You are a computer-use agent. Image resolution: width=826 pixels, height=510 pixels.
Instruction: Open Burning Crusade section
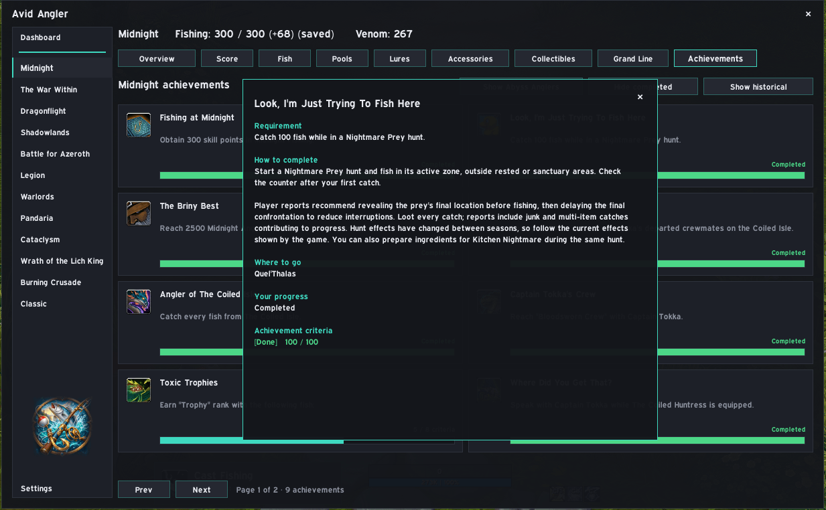tap(62, 282)
